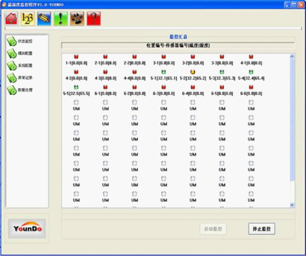
Task: Open the green exclamation alert toolbar icon
Action: (61, 19)
